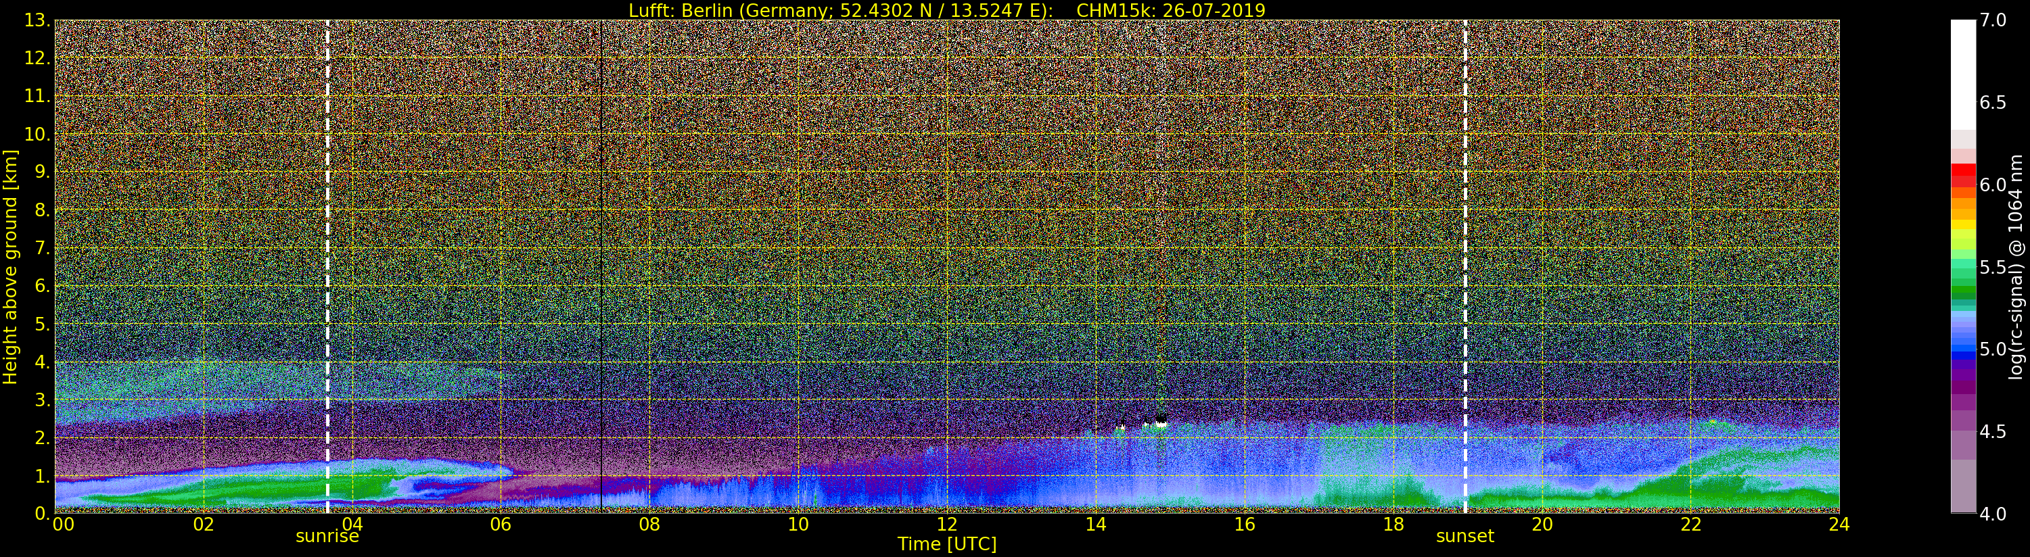Click time axis tick label 22
Screen dimensions: 2030x557
point(1690,525)
